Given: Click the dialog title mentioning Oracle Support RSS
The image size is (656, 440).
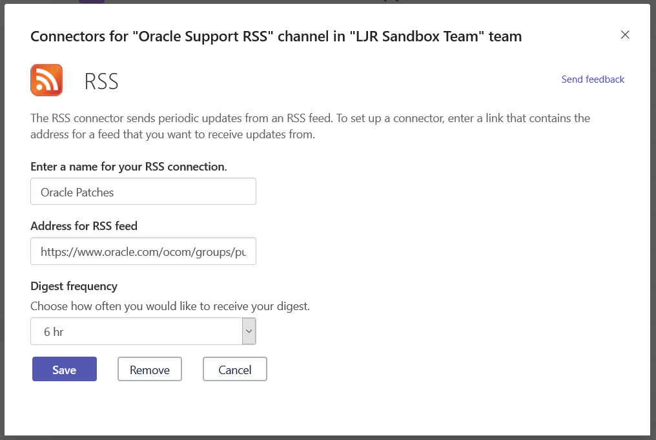Looking at the screenshot, I should [x=276, y=36].
